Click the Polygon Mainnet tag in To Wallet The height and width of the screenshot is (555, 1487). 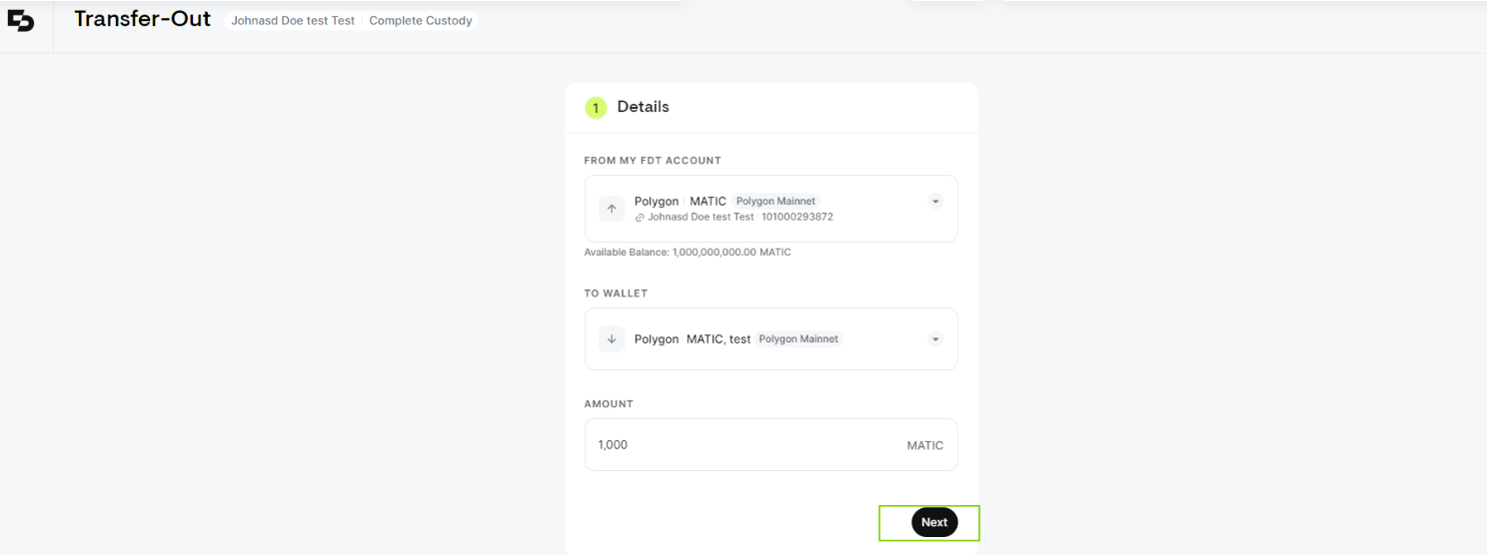pyautogui.click(x=798, y=339)
